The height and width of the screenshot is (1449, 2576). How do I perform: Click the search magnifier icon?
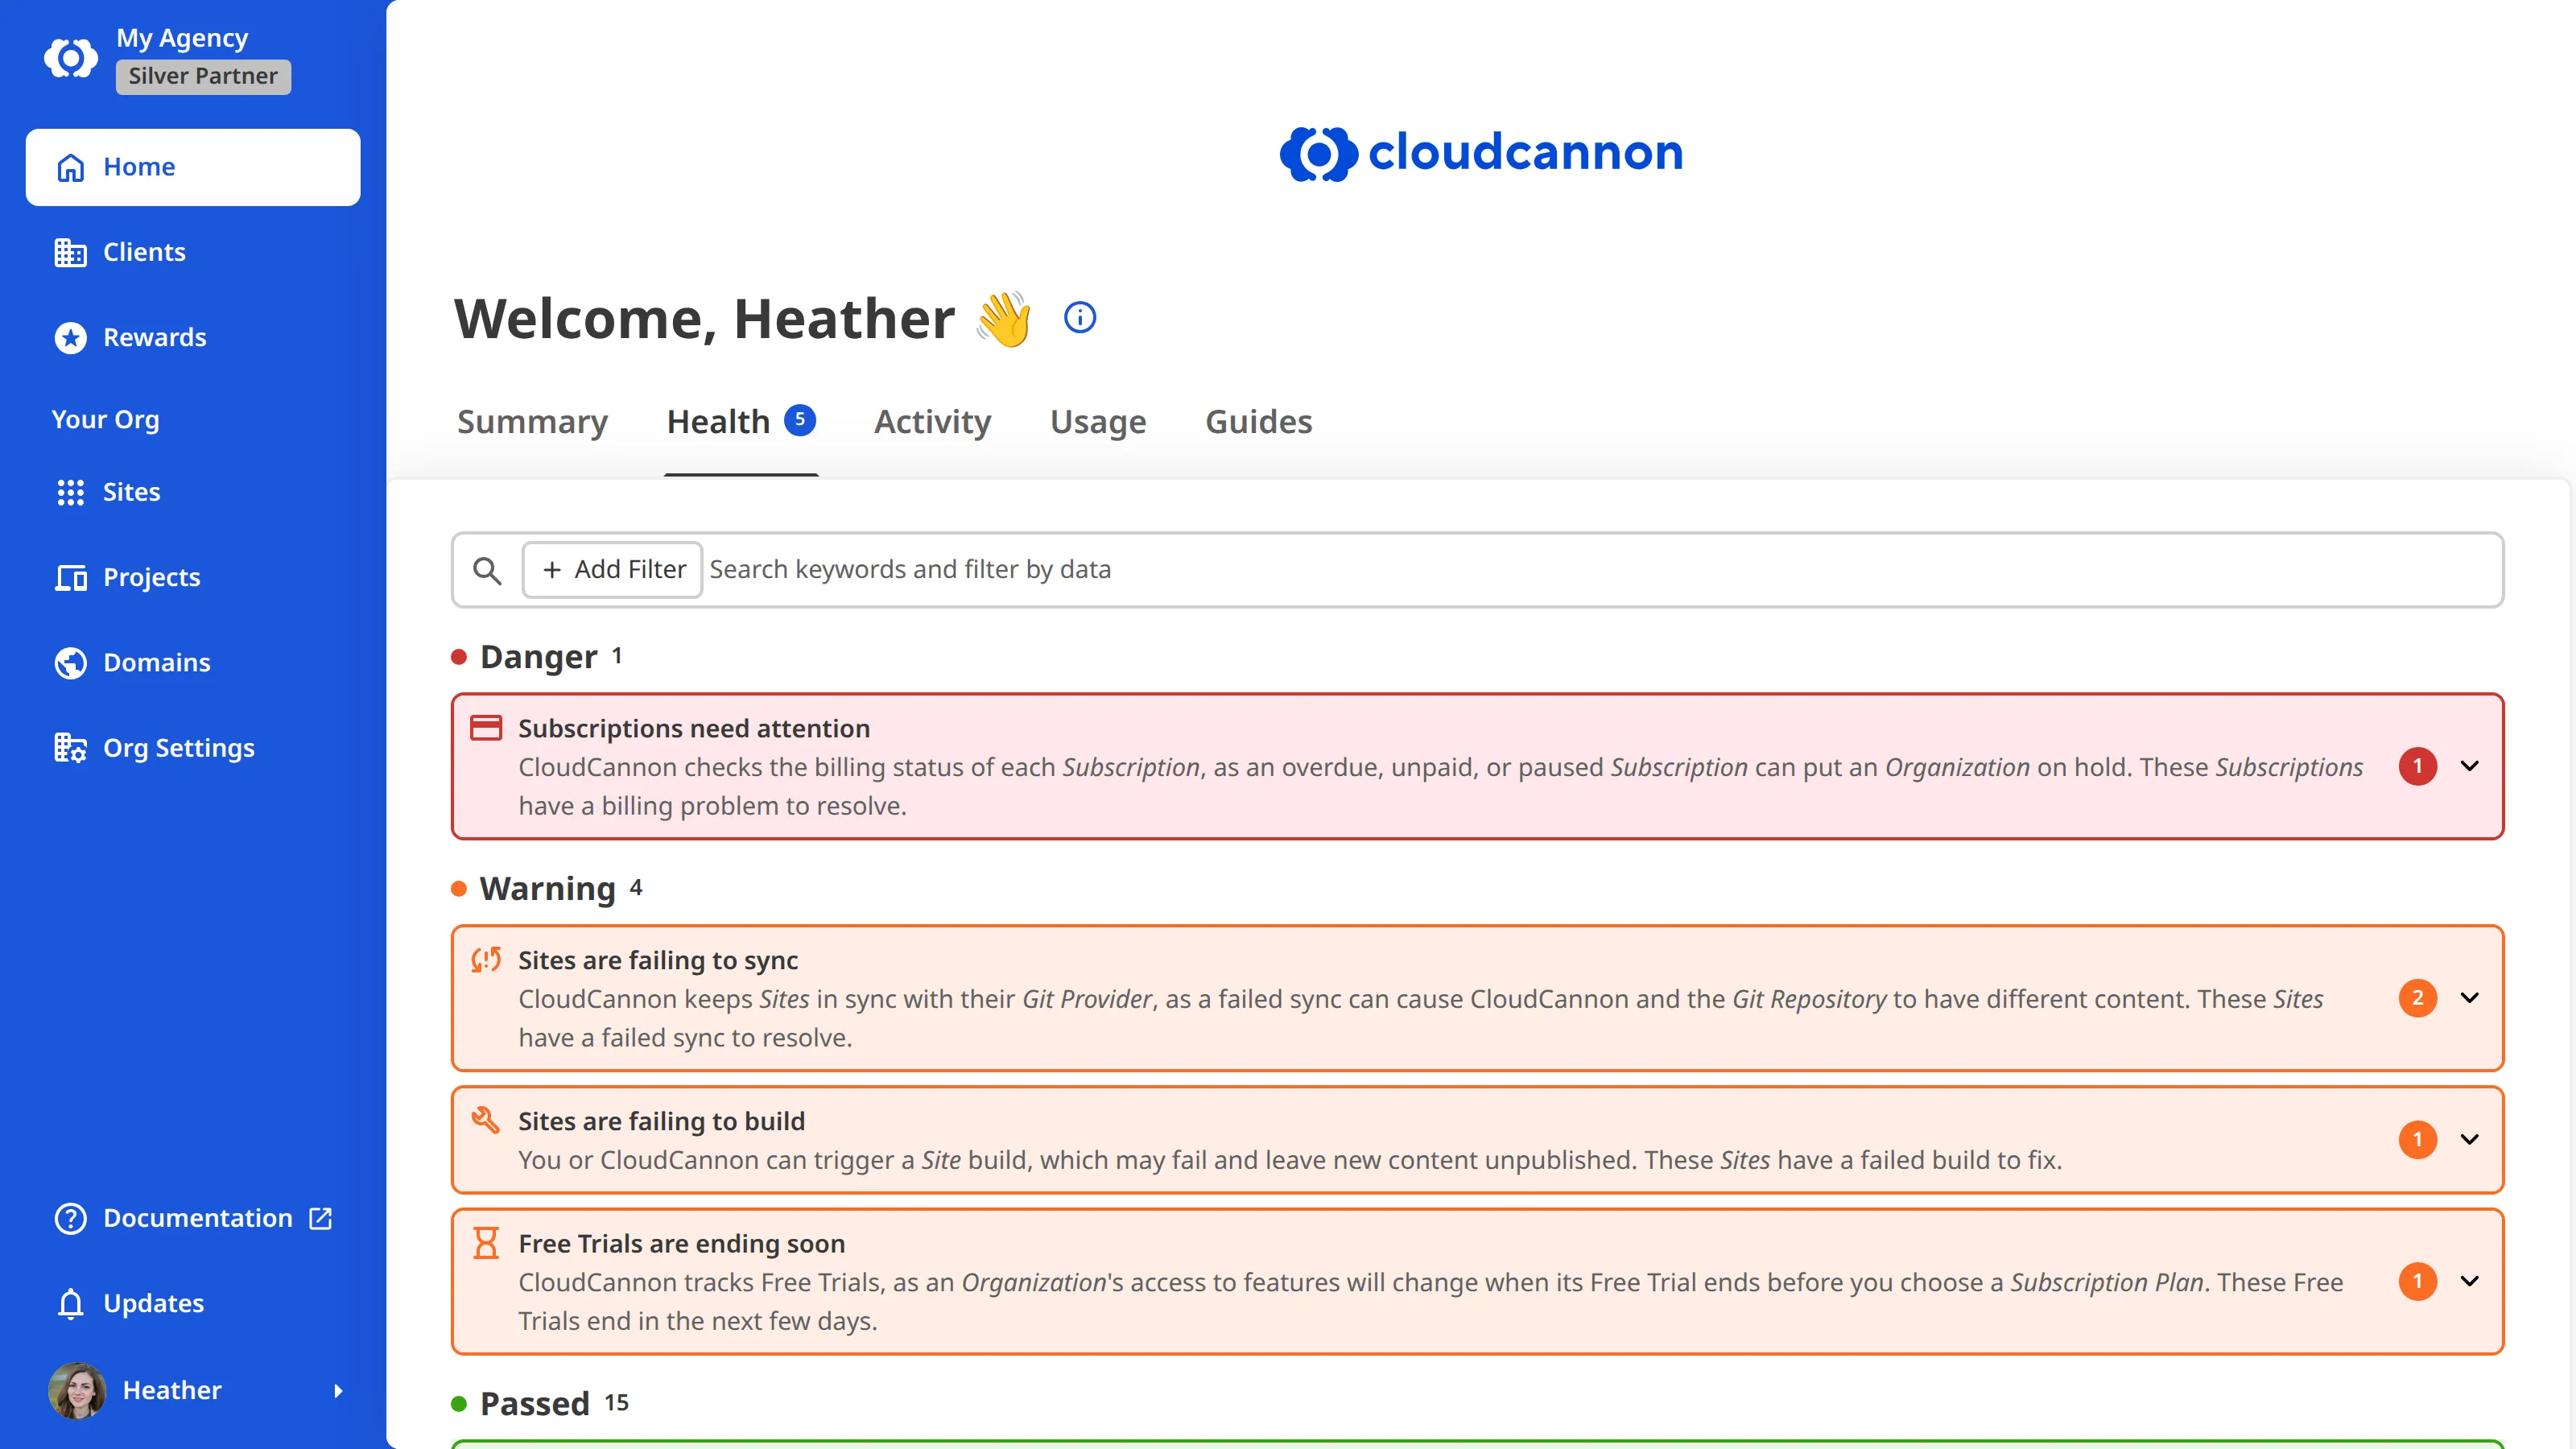pos(487,570)
